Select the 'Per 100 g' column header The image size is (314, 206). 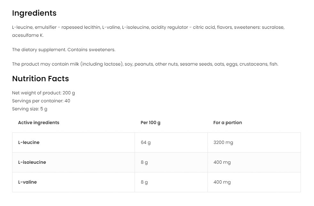click(x=151, y=123)
